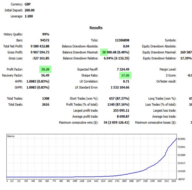Click the LR Standard Error value

point(120,87)
